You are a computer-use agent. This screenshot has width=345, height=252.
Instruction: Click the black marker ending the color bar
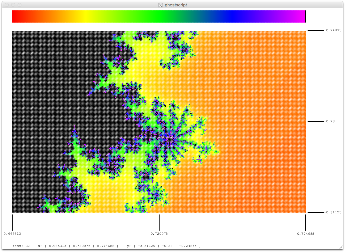point(306,17)
